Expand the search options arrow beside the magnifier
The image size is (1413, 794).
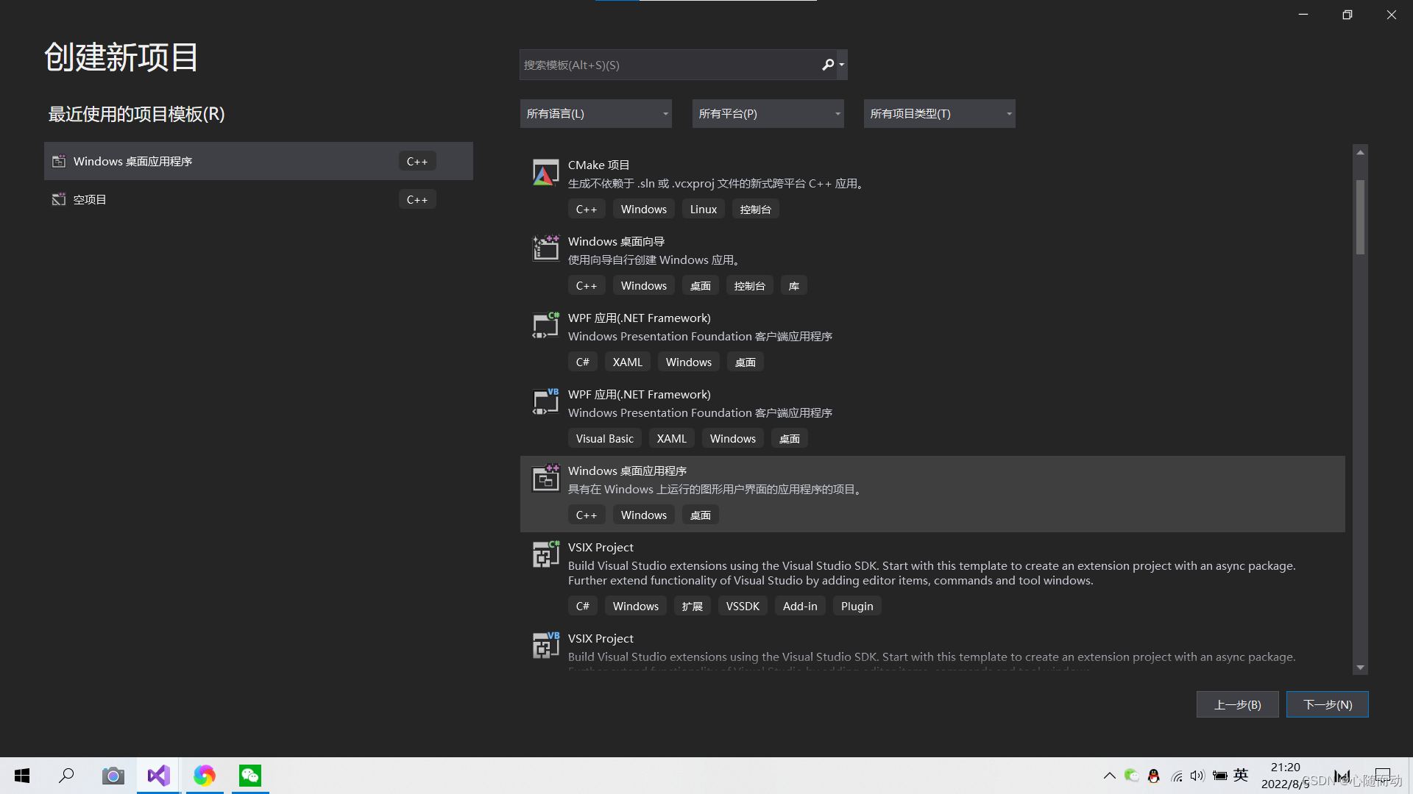point(841,65)
